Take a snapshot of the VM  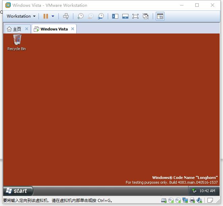click(80, 16)
